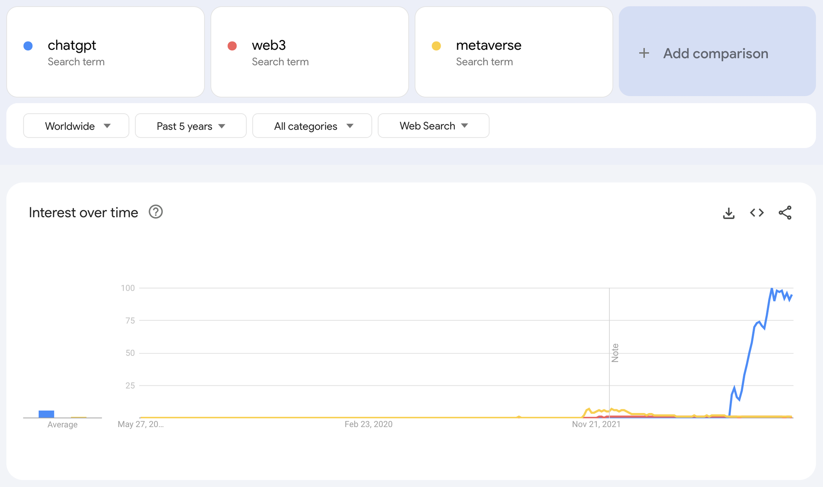Open the Past 5 years dropdown
This screenshot has width=823, height=487.
pyautogui.click(x=191, y=126)
